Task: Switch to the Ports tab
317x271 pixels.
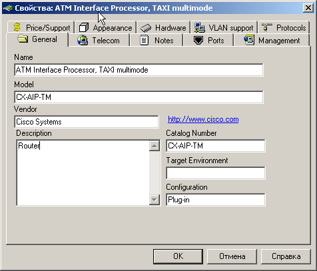Action: tap(208, 41)
